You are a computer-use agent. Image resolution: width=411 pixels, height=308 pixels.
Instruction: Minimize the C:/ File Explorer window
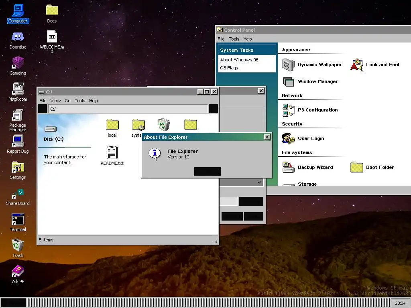[201, 92]
